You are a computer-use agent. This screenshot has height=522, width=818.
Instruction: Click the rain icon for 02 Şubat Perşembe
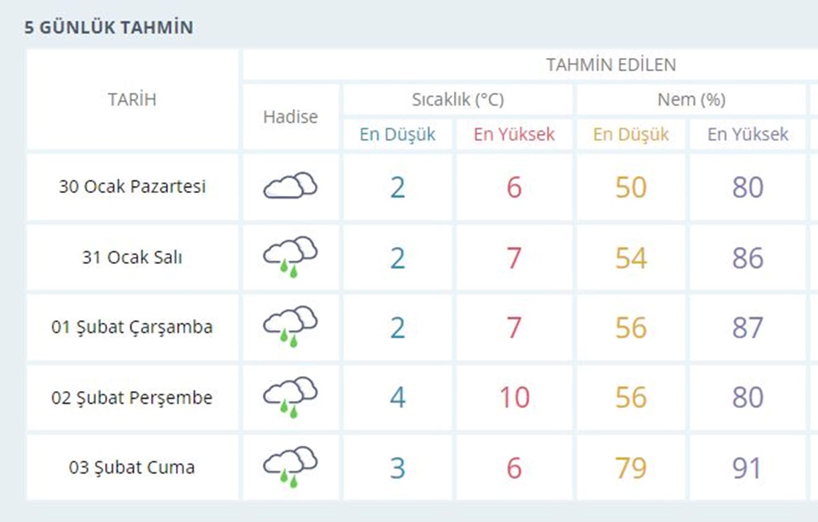point(290,397)
